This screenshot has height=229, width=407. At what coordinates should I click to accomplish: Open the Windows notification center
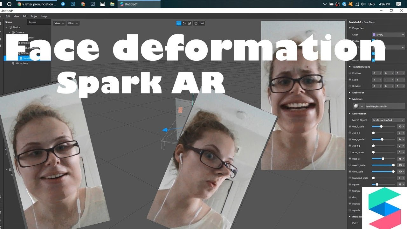pos(399,4)
